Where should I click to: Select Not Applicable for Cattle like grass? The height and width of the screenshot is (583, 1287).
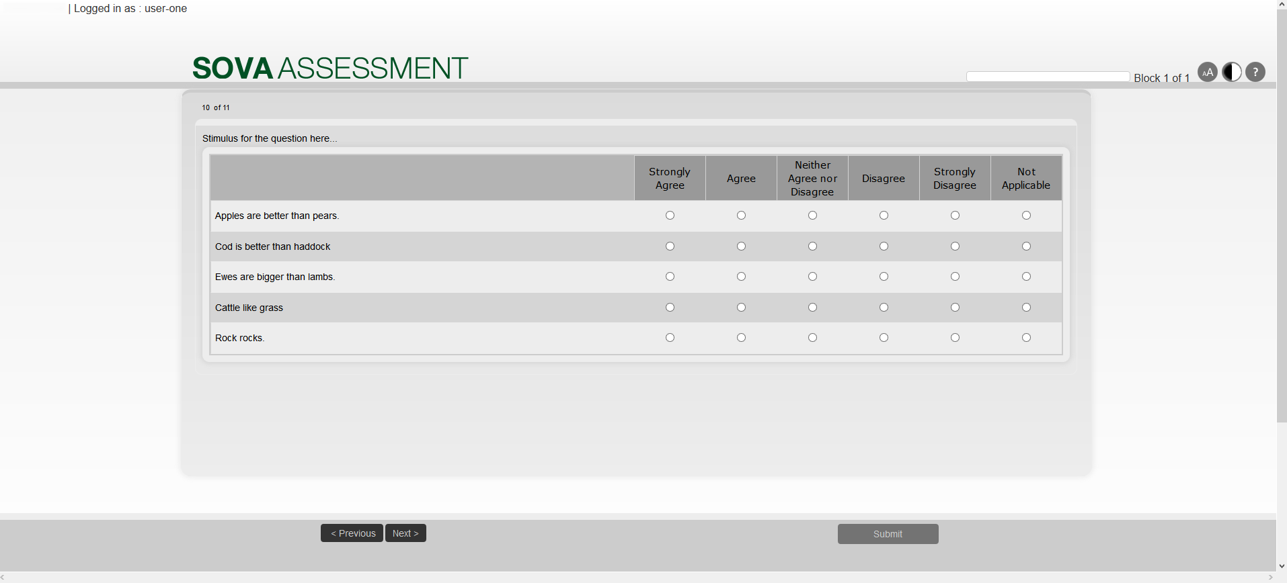(x=1026, y=308)
